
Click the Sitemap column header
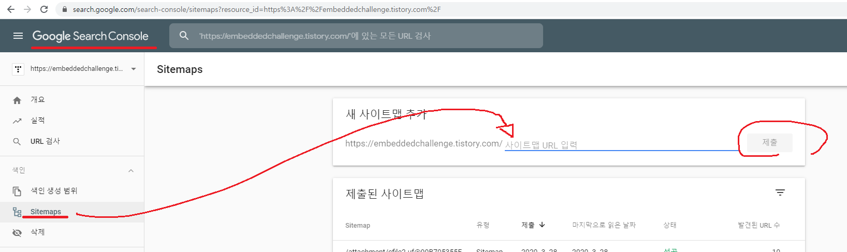(x=358, y=226)
